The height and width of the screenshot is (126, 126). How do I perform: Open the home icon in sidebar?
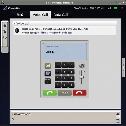tap(5, 26)
